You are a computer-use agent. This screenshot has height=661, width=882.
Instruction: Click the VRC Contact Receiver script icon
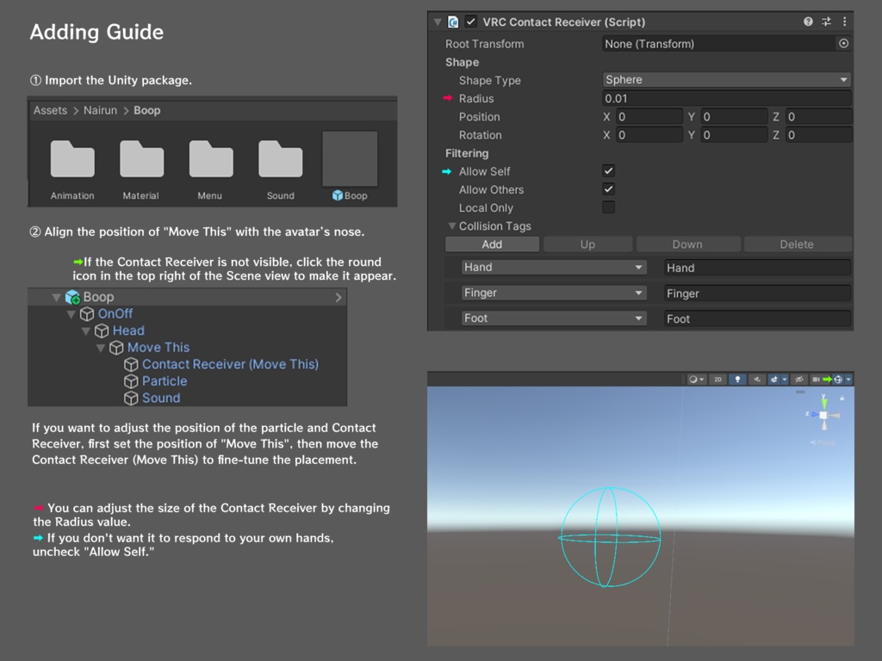point(453,22)
